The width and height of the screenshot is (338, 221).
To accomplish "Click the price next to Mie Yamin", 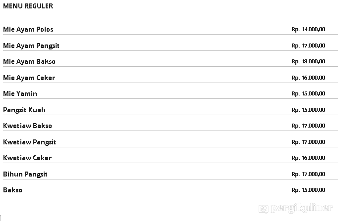I will pos(308,93).
